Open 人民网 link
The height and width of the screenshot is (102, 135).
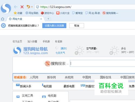[34, 77]
